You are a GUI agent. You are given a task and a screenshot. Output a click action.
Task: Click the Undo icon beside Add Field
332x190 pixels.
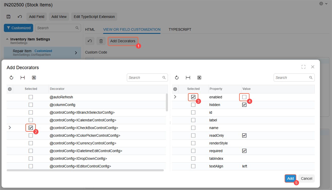(x=20, y=17)
